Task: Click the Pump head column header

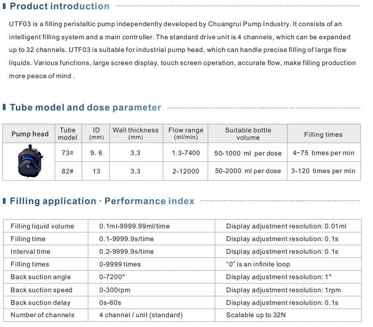Action: [x=30, y=134]
